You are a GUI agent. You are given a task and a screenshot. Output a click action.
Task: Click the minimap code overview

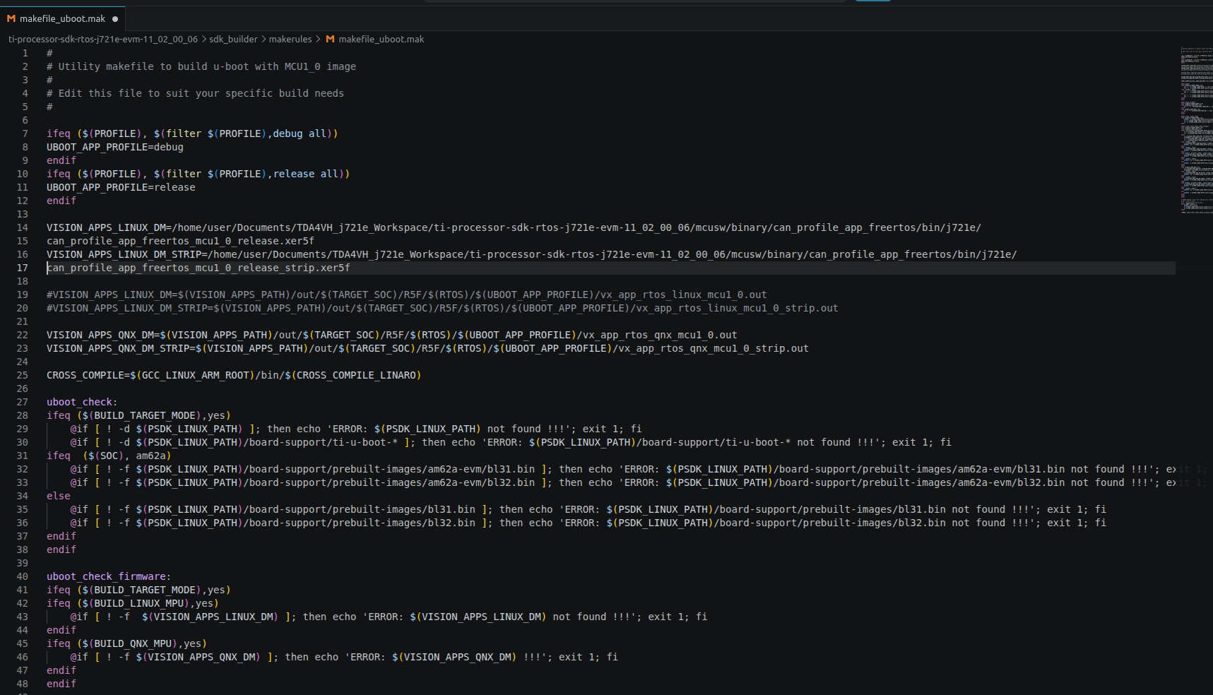tap(1197, 129)
